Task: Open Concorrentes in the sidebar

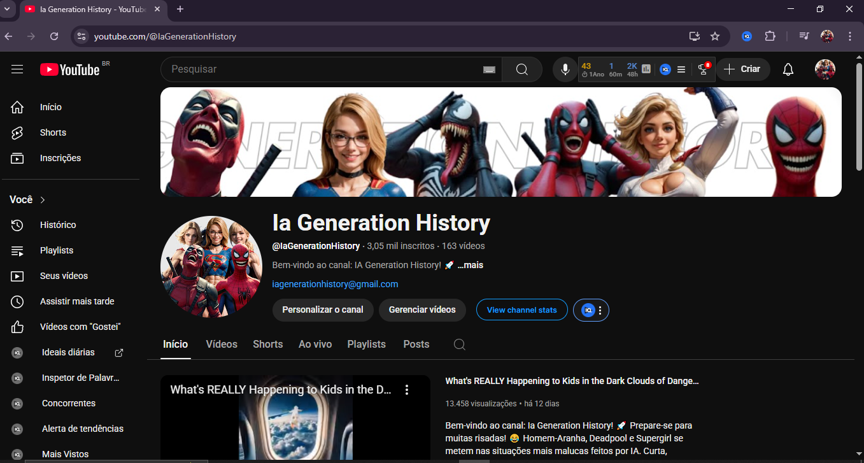Action: [70, 403]
